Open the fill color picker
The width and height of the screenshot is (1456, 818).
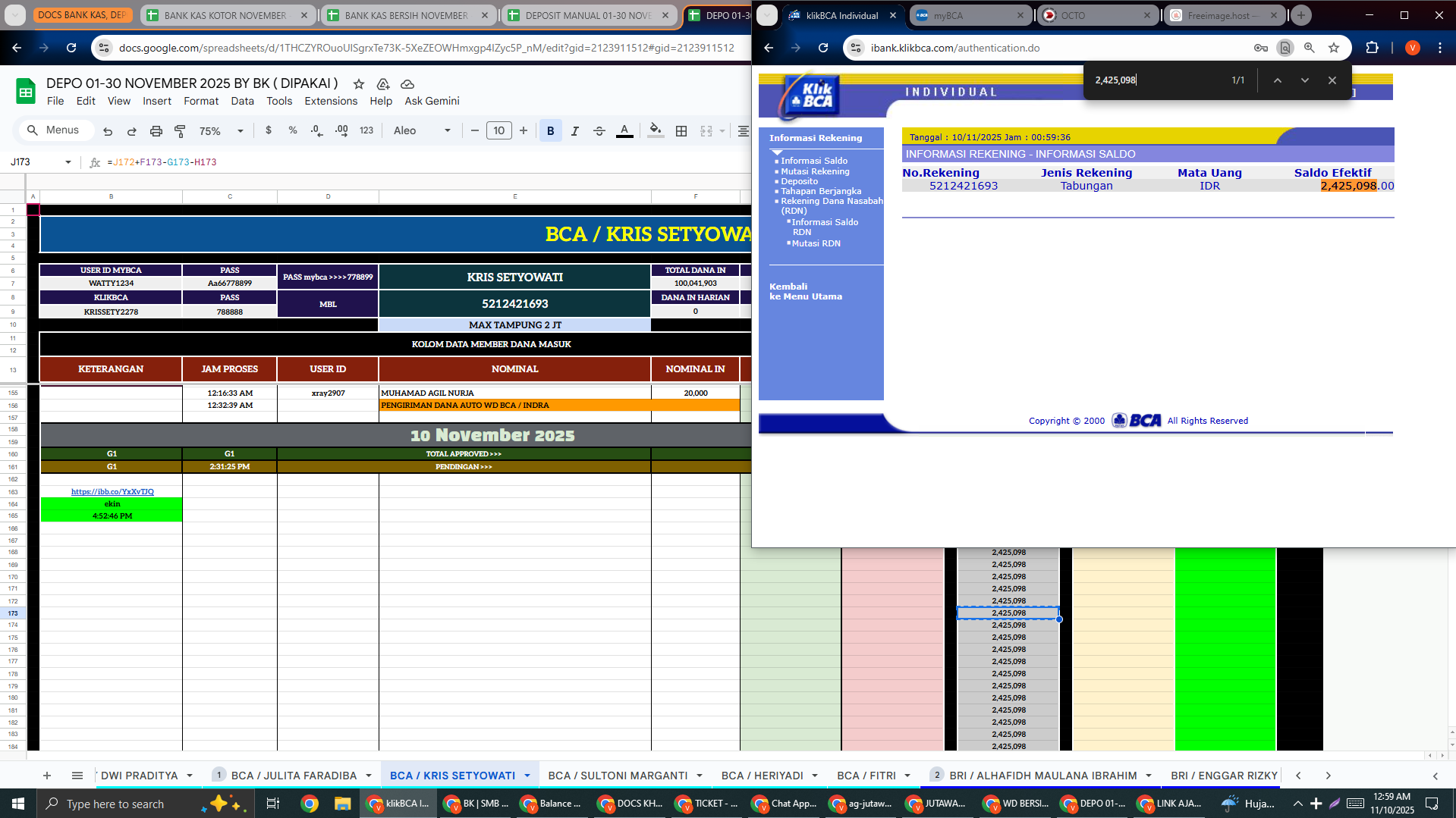pyautogui.click(x=656, y=131)
